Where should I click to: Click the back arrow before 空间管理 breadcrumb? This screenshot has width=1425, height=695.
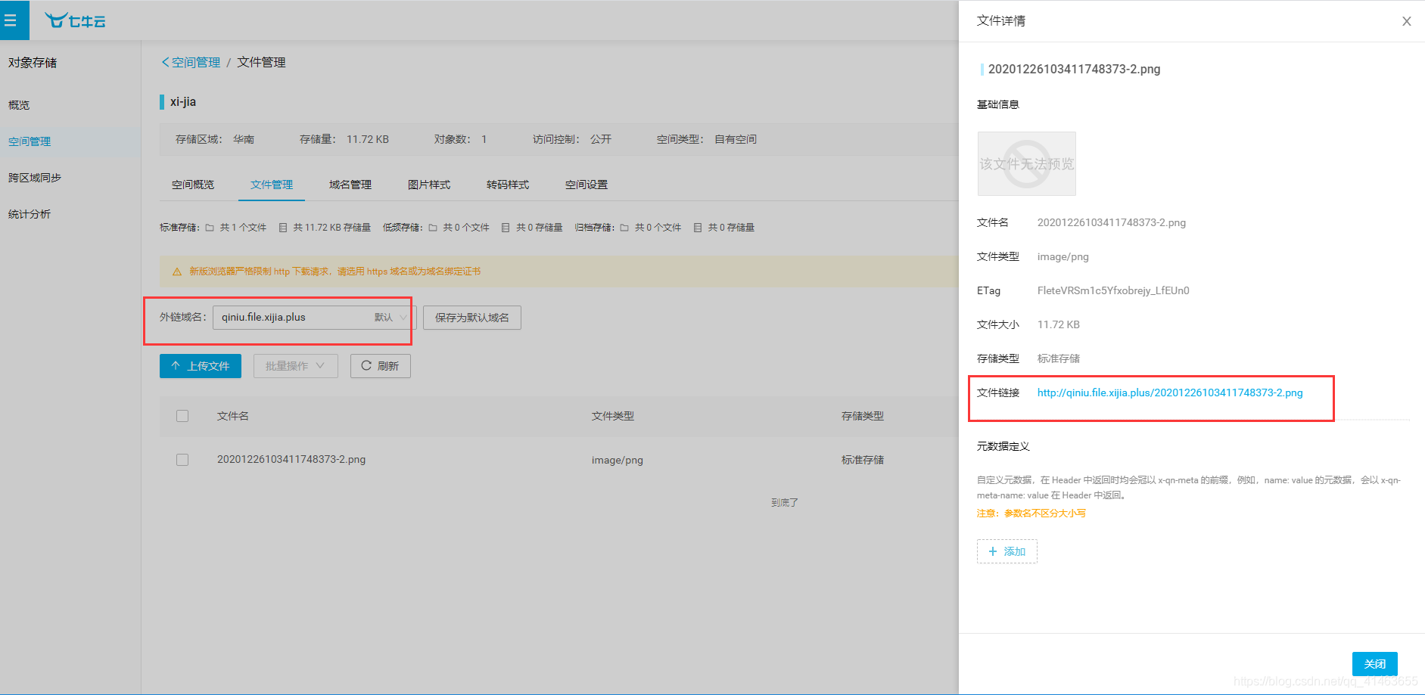pyautogui.click(x=165, y=62)
